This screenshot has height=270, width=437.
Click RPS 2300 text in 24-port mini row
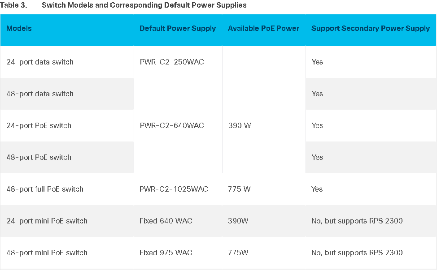tap(386, 221)
